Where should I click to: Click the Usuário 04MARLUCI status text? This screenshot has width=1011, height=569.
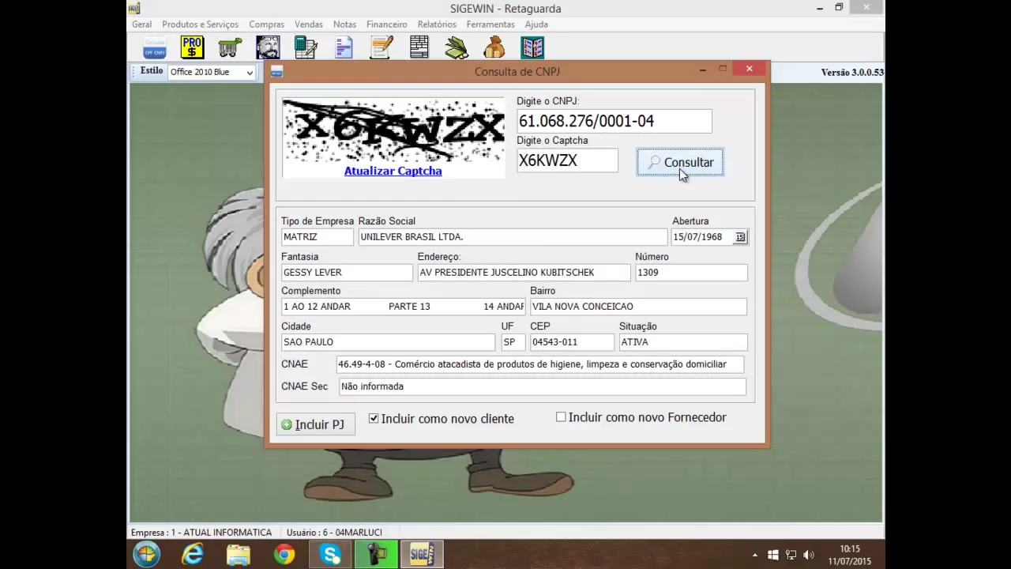[x=334, y=533]
